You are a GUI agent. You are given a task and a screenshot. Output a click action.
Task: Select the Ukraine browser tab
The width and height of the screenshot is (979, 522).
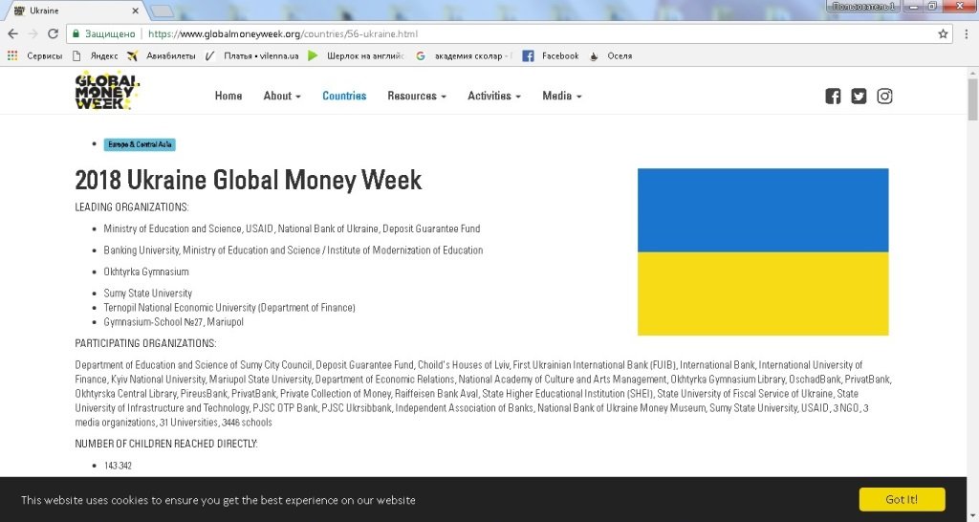pos(75,11)
